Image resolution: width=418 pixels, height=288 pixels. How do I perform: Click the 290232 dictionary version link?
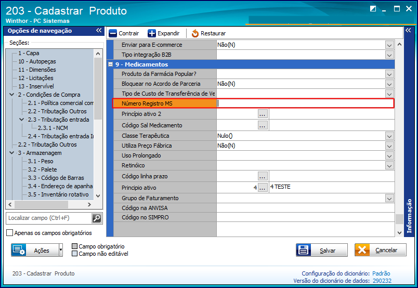click(382, 281)
